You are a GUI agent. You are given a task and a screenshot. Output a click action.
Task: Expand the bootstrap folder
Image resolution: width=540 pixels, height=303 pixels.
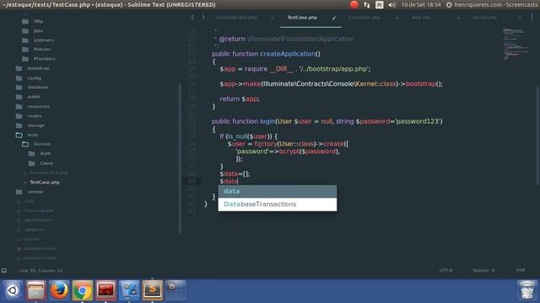38,68
